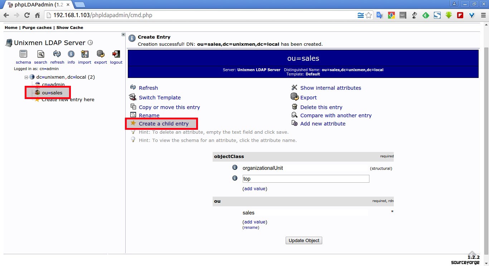Viewport: 489px width, 266px height.
Task: Click the Switch Template icon
Action: [133, 97]
